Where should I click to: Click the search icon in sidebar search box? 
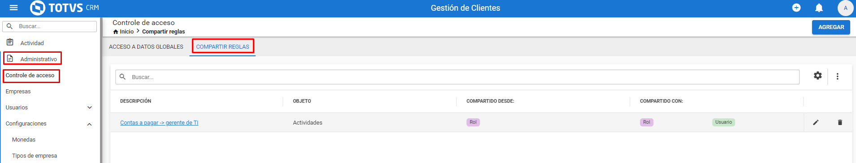tap(9, 26)
